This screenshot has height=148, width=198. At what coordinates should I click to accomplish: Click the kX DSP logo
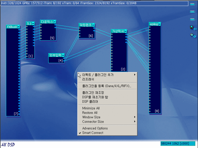point(8,145)
